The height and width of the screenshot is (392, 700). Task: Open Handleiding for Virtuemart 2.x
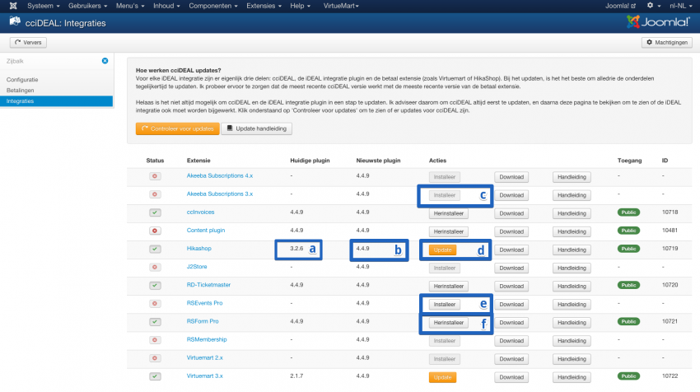tap(572, 359)
